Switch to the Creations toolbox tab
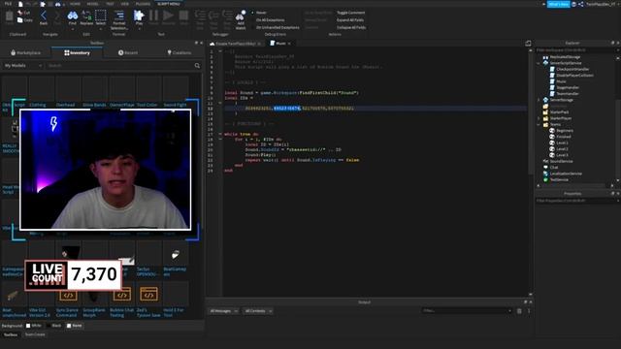Viewport: 621px width, 349px height. [x=180, y=52]
